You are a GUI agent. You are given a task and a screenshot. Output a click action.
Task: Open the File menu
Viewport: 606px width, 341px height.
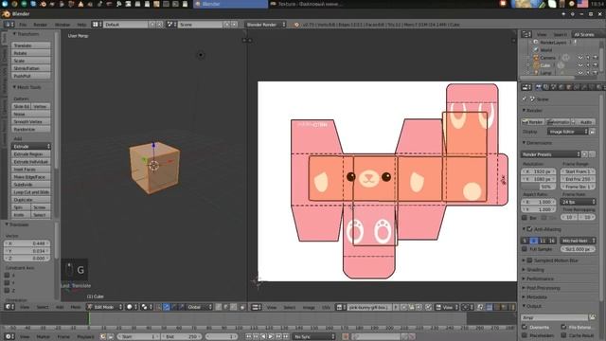point(23,25)
